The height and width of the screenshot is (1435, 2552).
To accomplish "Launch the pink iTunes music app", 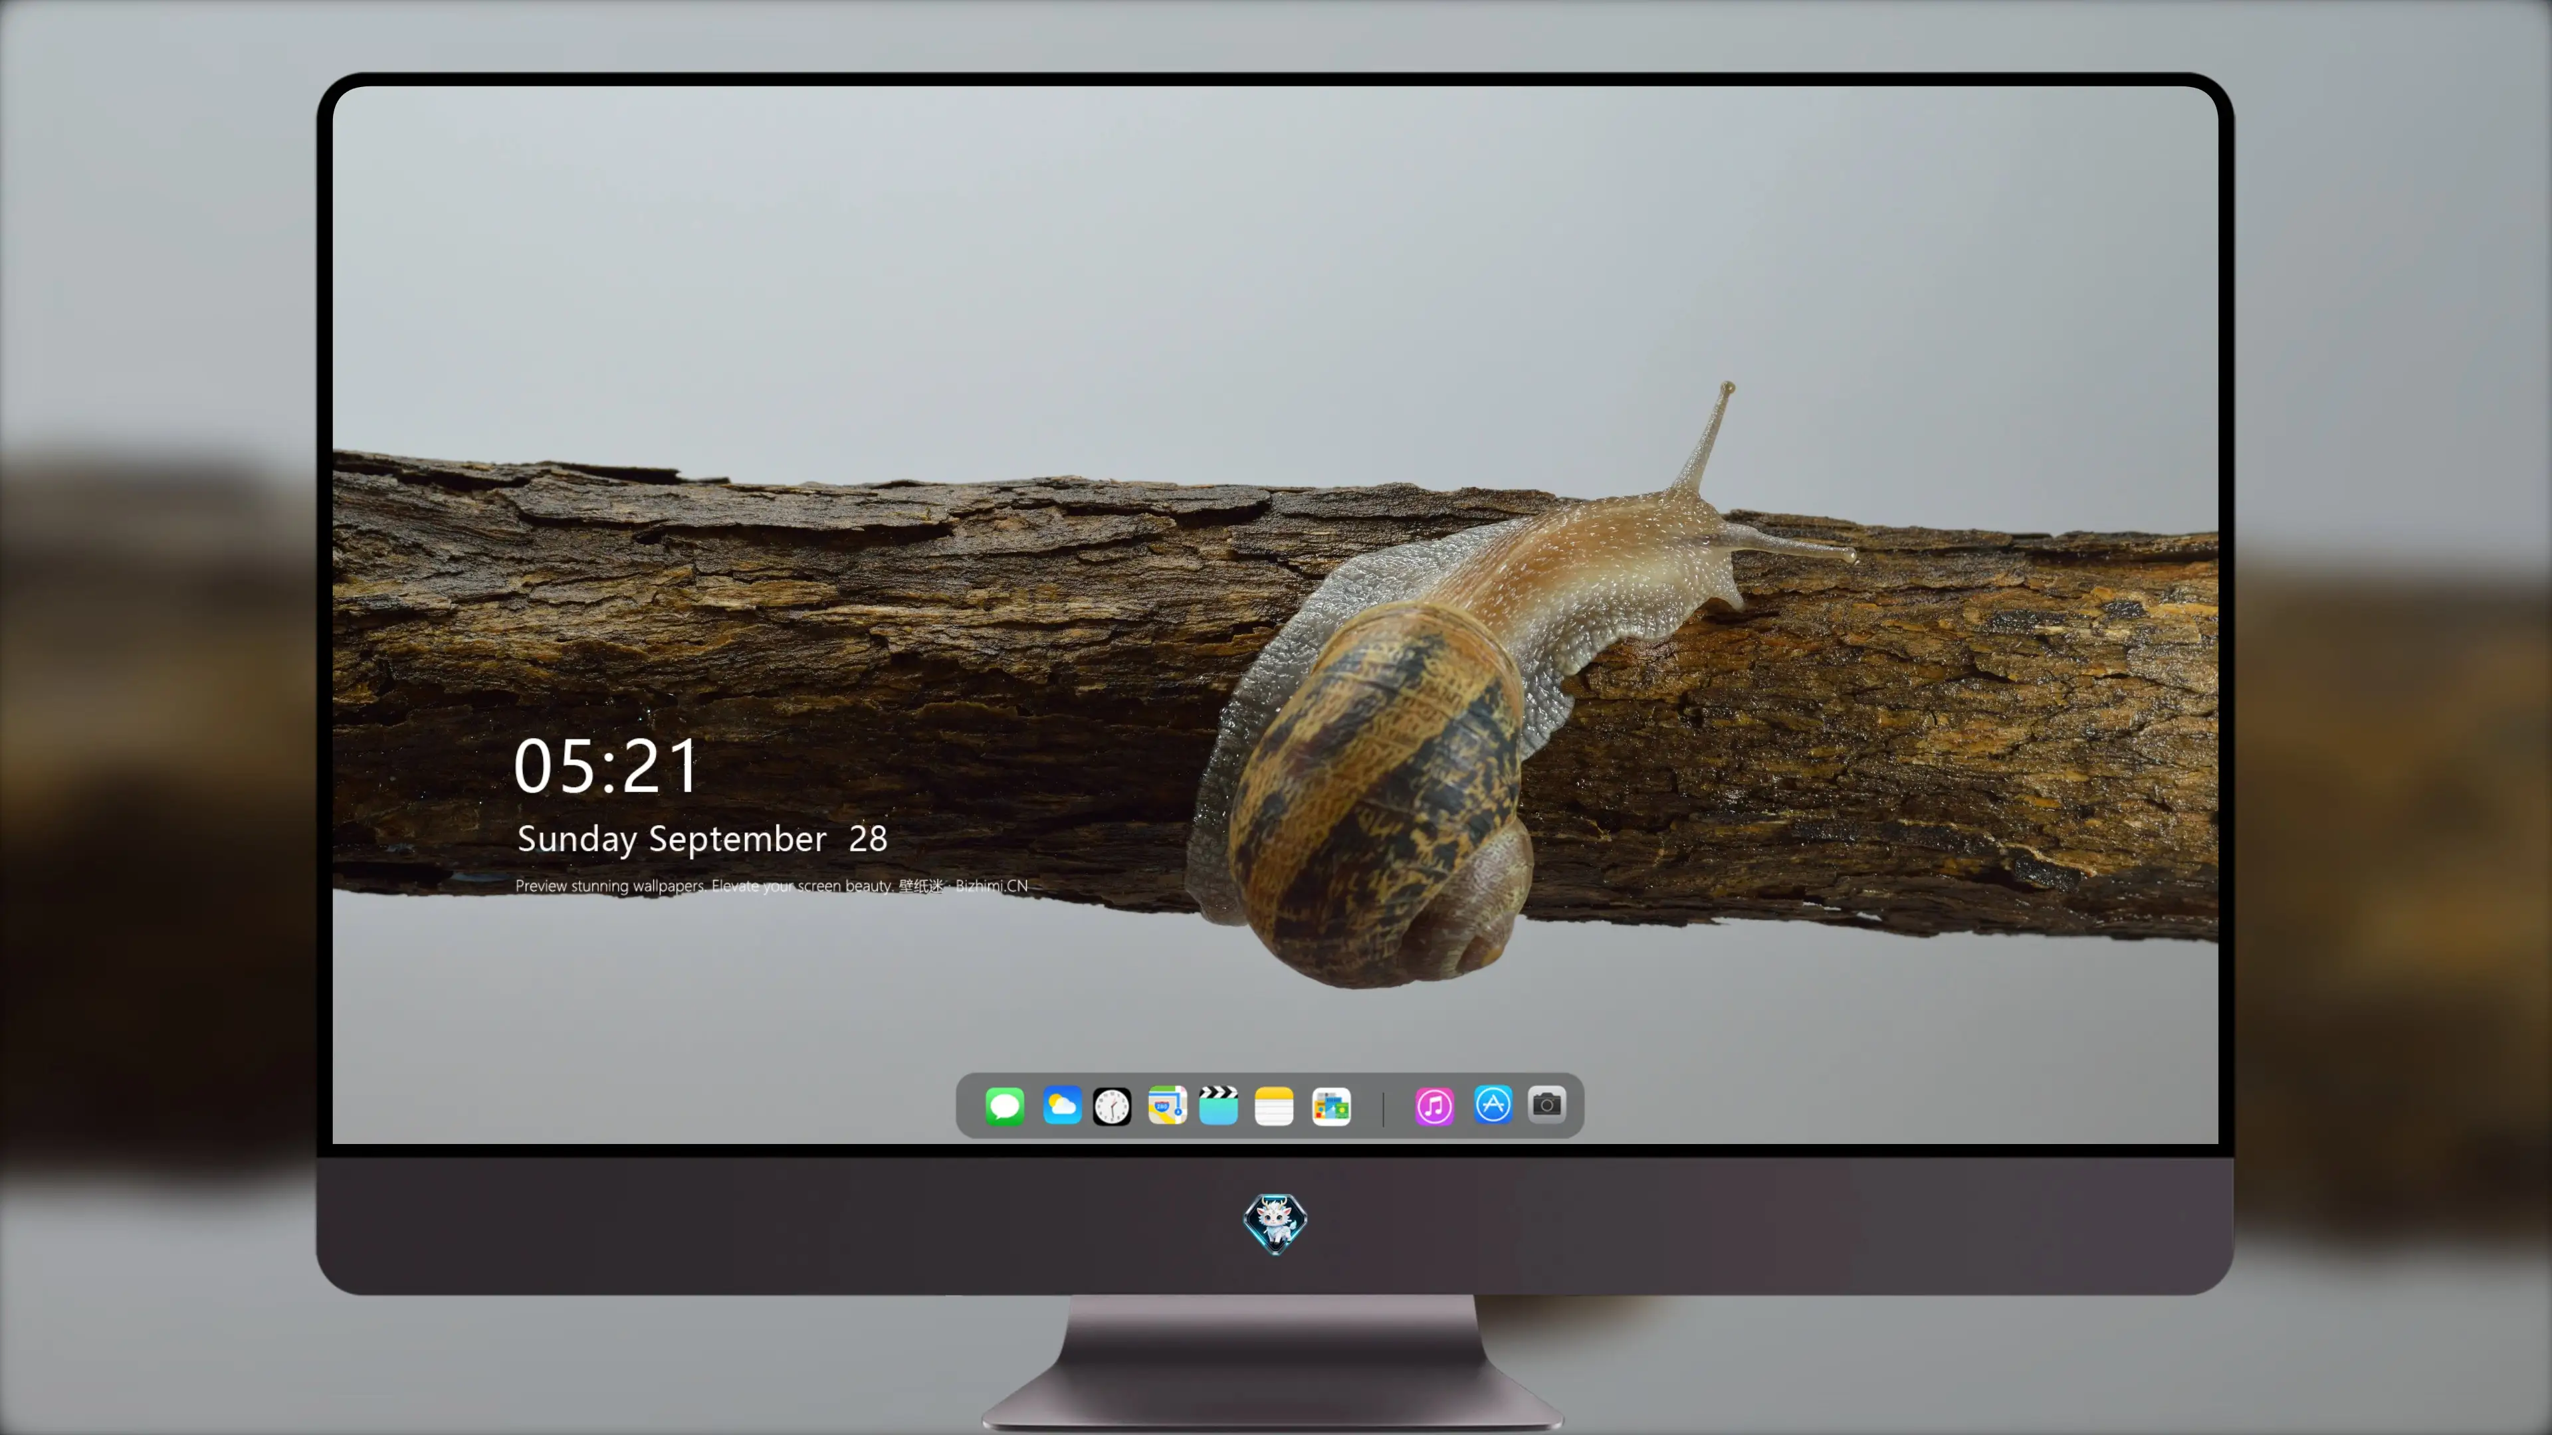I will (1435, 1106).
